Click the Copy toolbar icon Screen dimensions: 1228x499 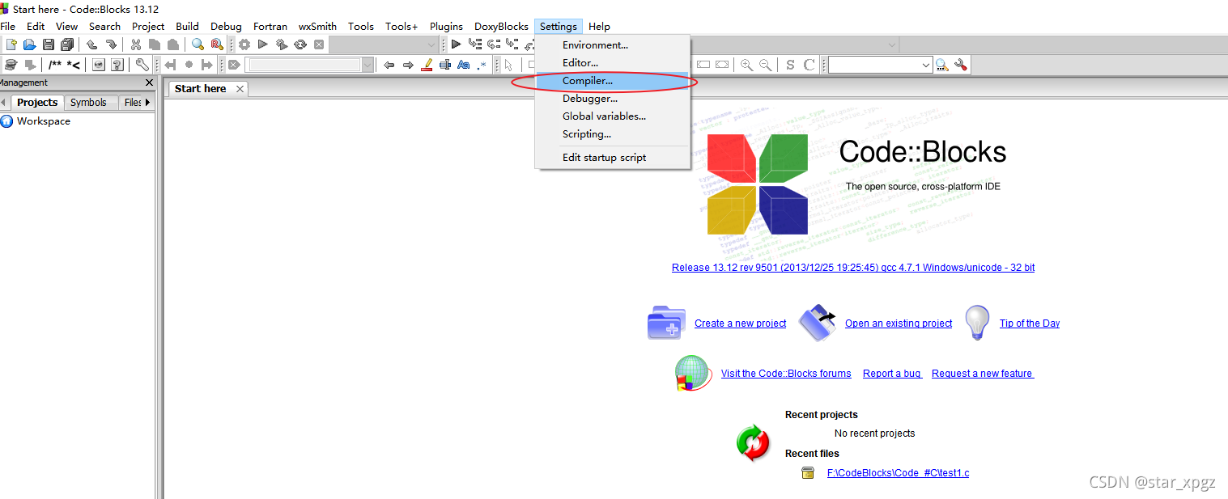coord(154,44)
